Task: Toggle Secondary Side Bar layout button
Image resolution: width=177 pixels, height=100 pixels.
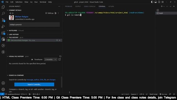Action: pyautogui.click(x=159, y=2)
